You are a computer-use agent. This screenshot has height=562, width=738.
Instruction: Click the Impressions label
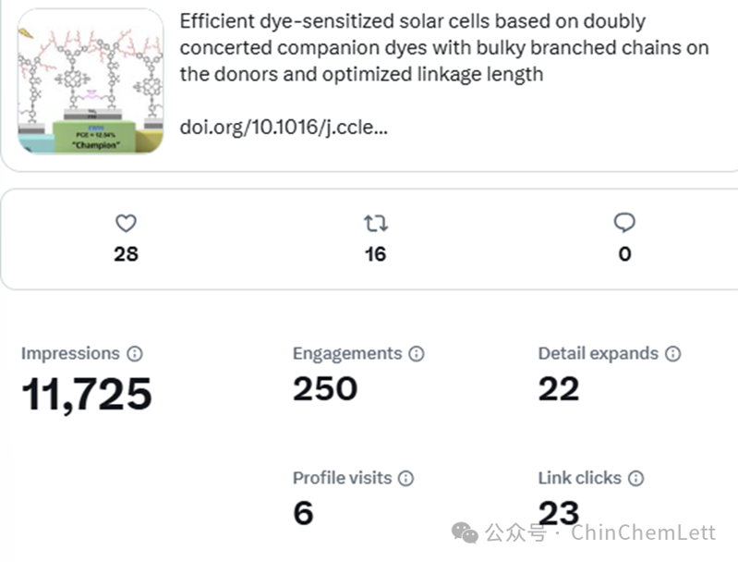point(70,354)
